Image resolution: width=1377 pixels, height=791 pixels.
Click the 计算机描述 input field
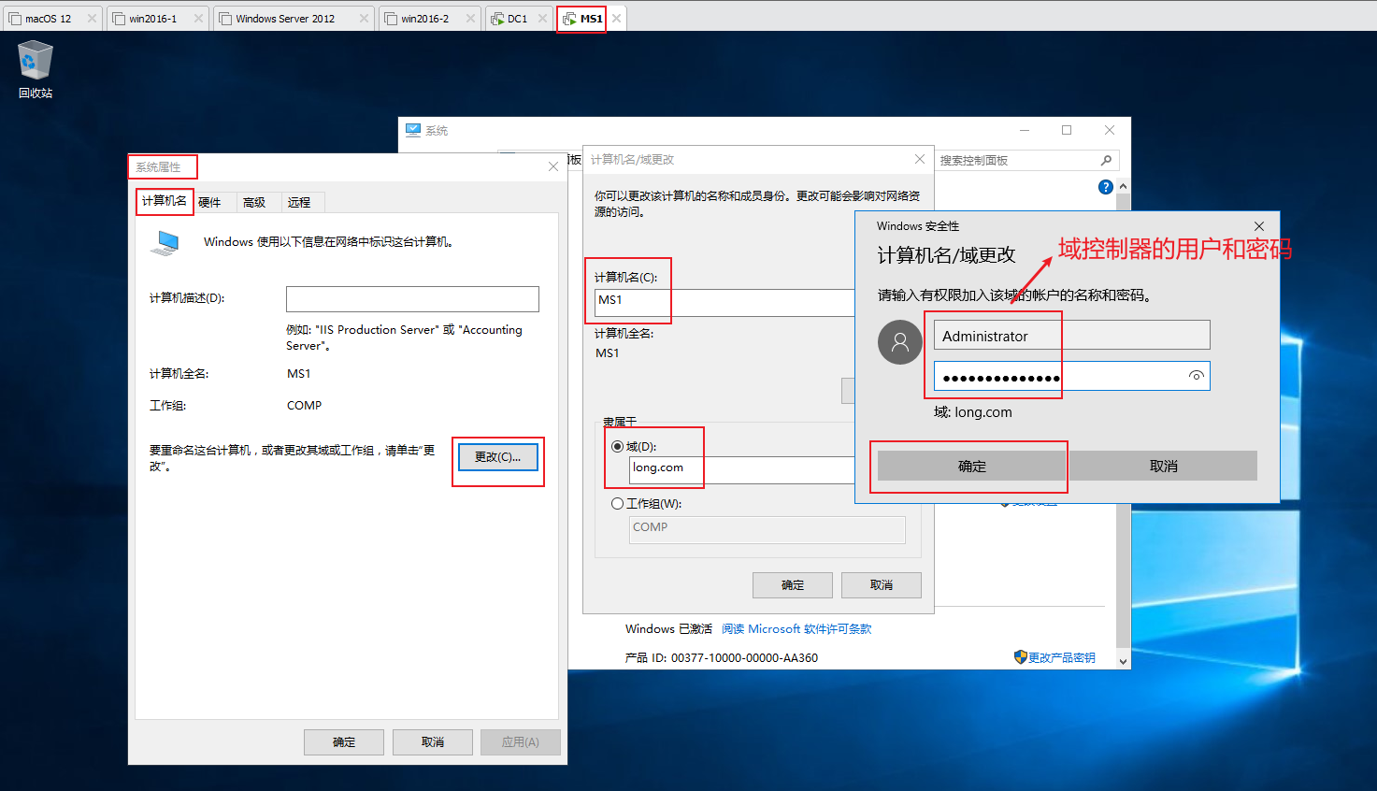(x=412, y=299)
